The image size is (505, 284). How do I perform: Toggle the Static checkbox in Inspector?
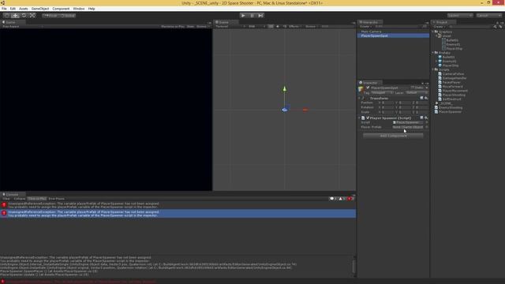coord(413,88)
